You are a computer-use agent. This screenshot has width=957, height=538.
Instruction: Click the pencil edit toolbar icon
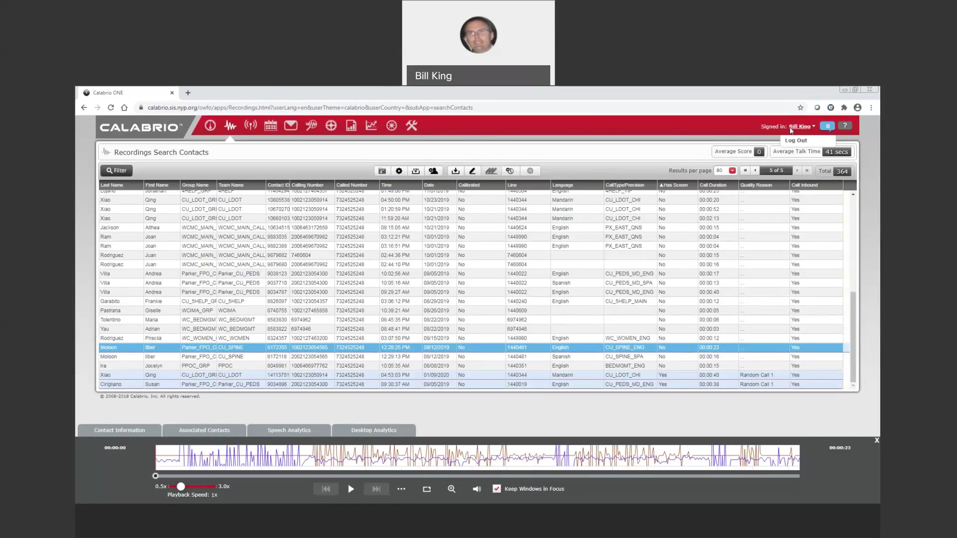[472, 171]
